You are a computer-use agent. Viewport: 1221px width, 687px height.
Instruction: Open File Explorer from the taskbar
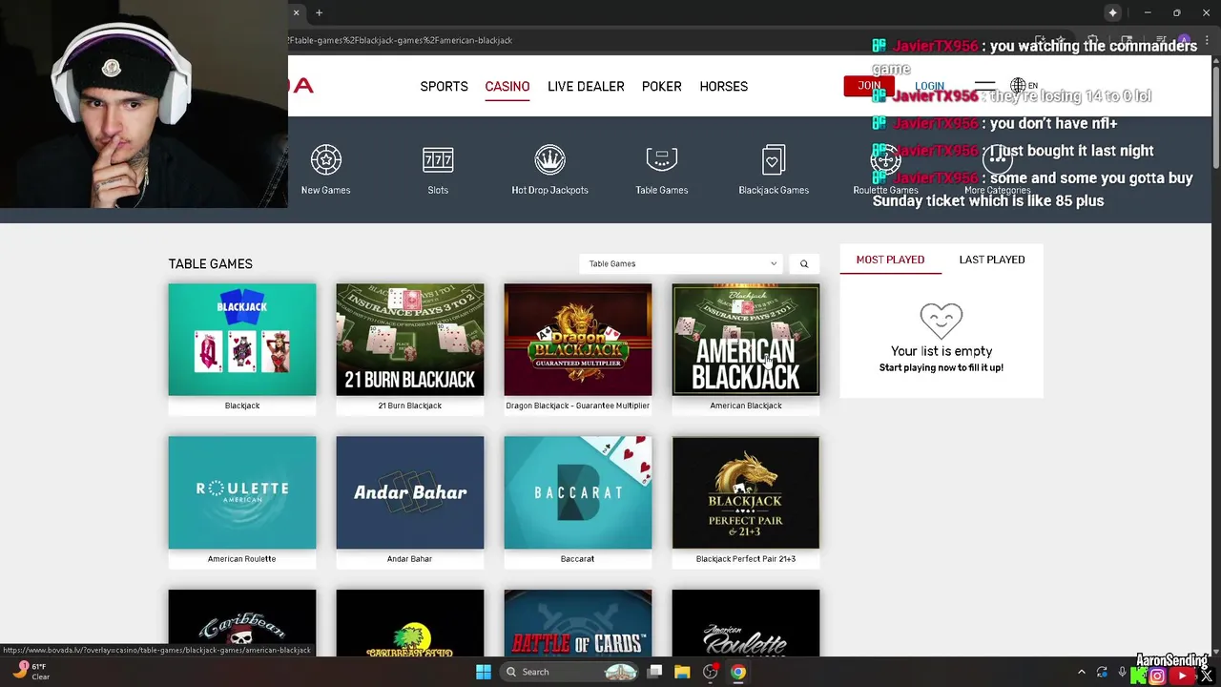click(x=682, y=672)
